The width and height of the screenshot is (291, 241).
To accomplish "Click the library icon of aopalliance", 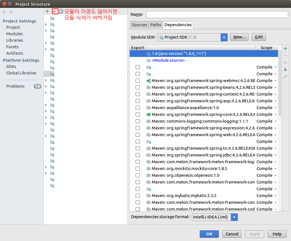I will click(149, 108).
